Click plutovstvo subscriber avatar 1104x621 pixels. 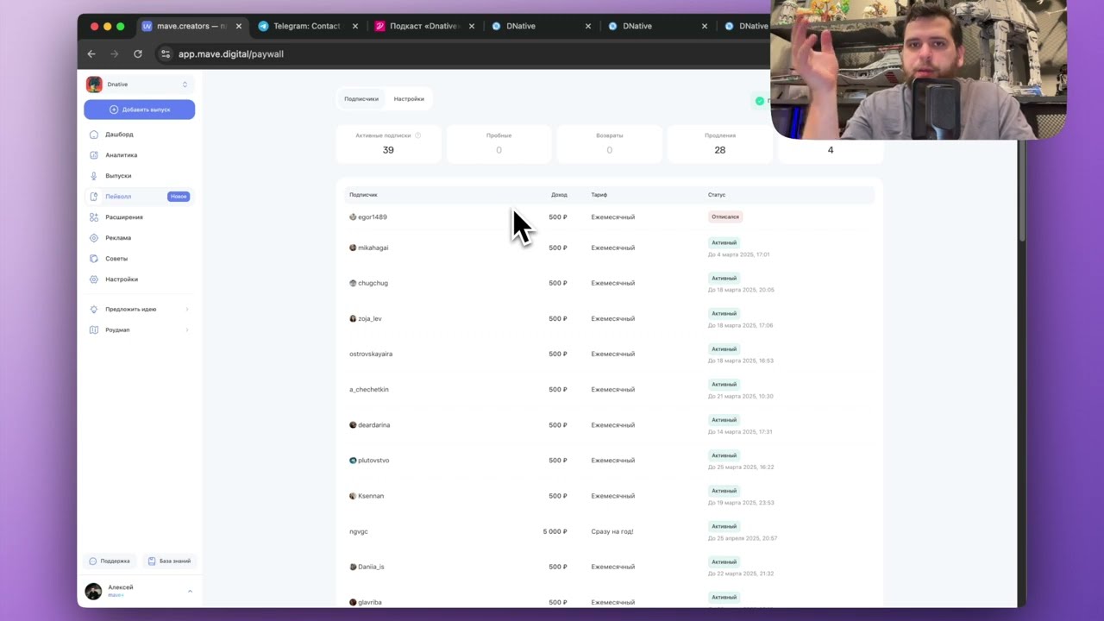(353, 460)
